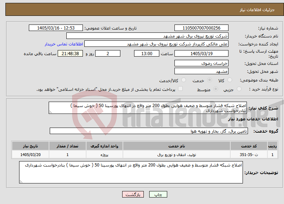This screenshot has width=284, height=204.
Task: Click the نام خدمت column header
Action: (x=177, y=146)
